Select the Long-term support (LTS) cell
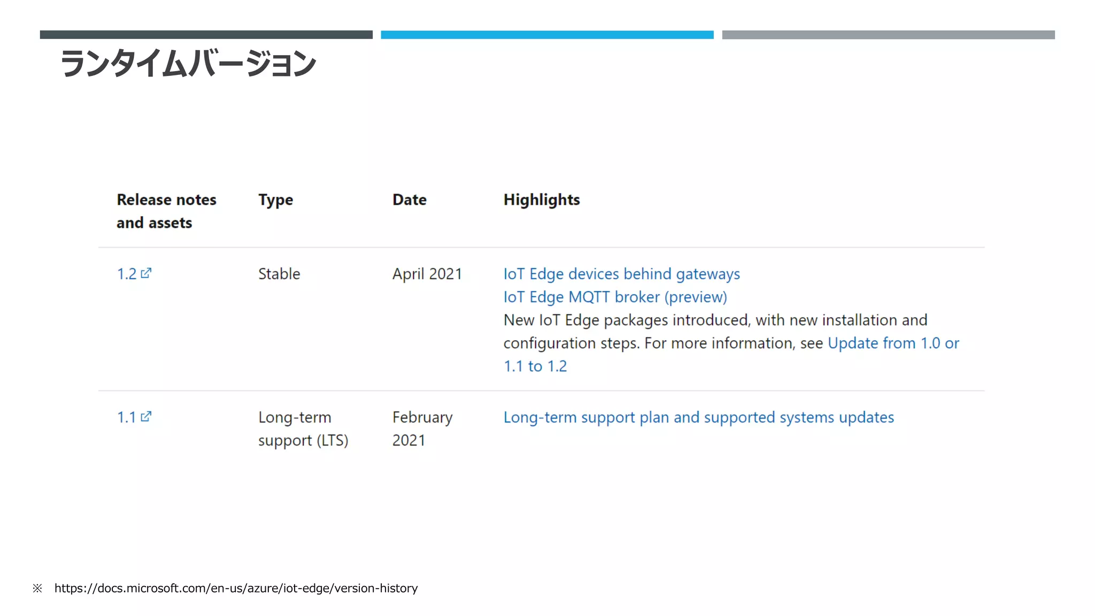The width and height of the screenshot is (1095, 616). [x=303, y=429]
